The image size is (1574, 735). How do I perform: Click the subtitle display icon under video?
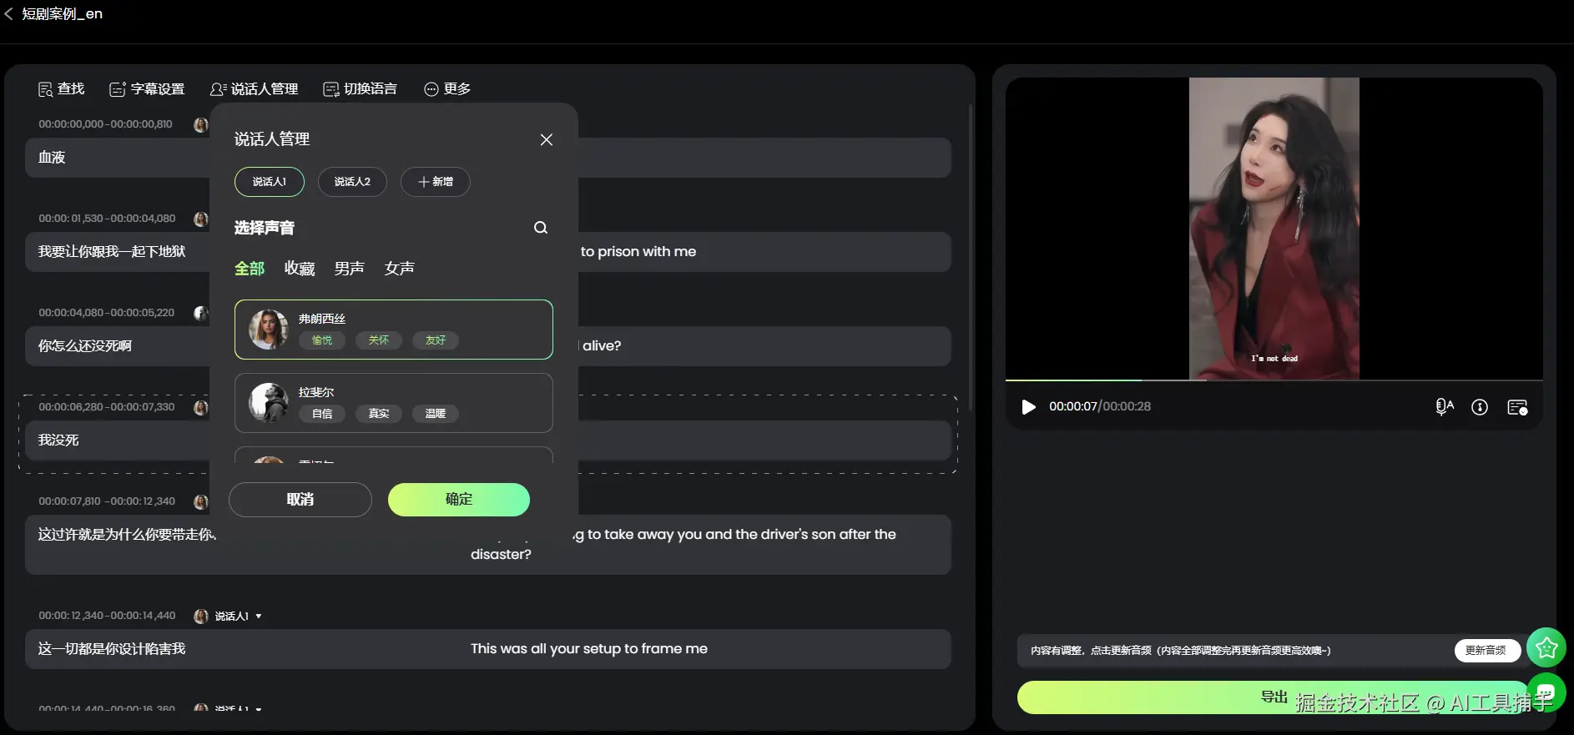pyautogui.click(x=1517, y=407)
